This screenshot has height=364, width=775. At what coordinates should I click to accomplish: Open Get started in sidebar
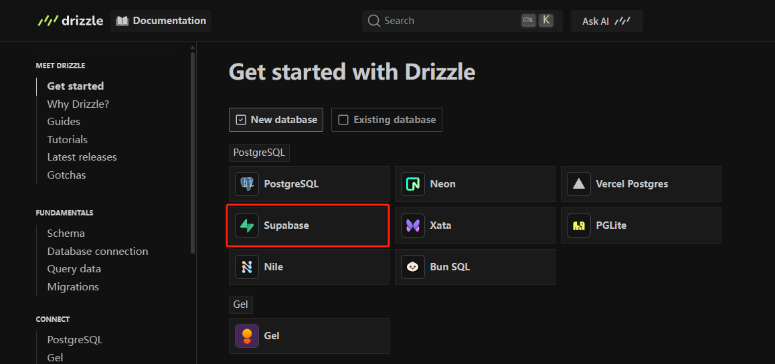pos(76,86)
